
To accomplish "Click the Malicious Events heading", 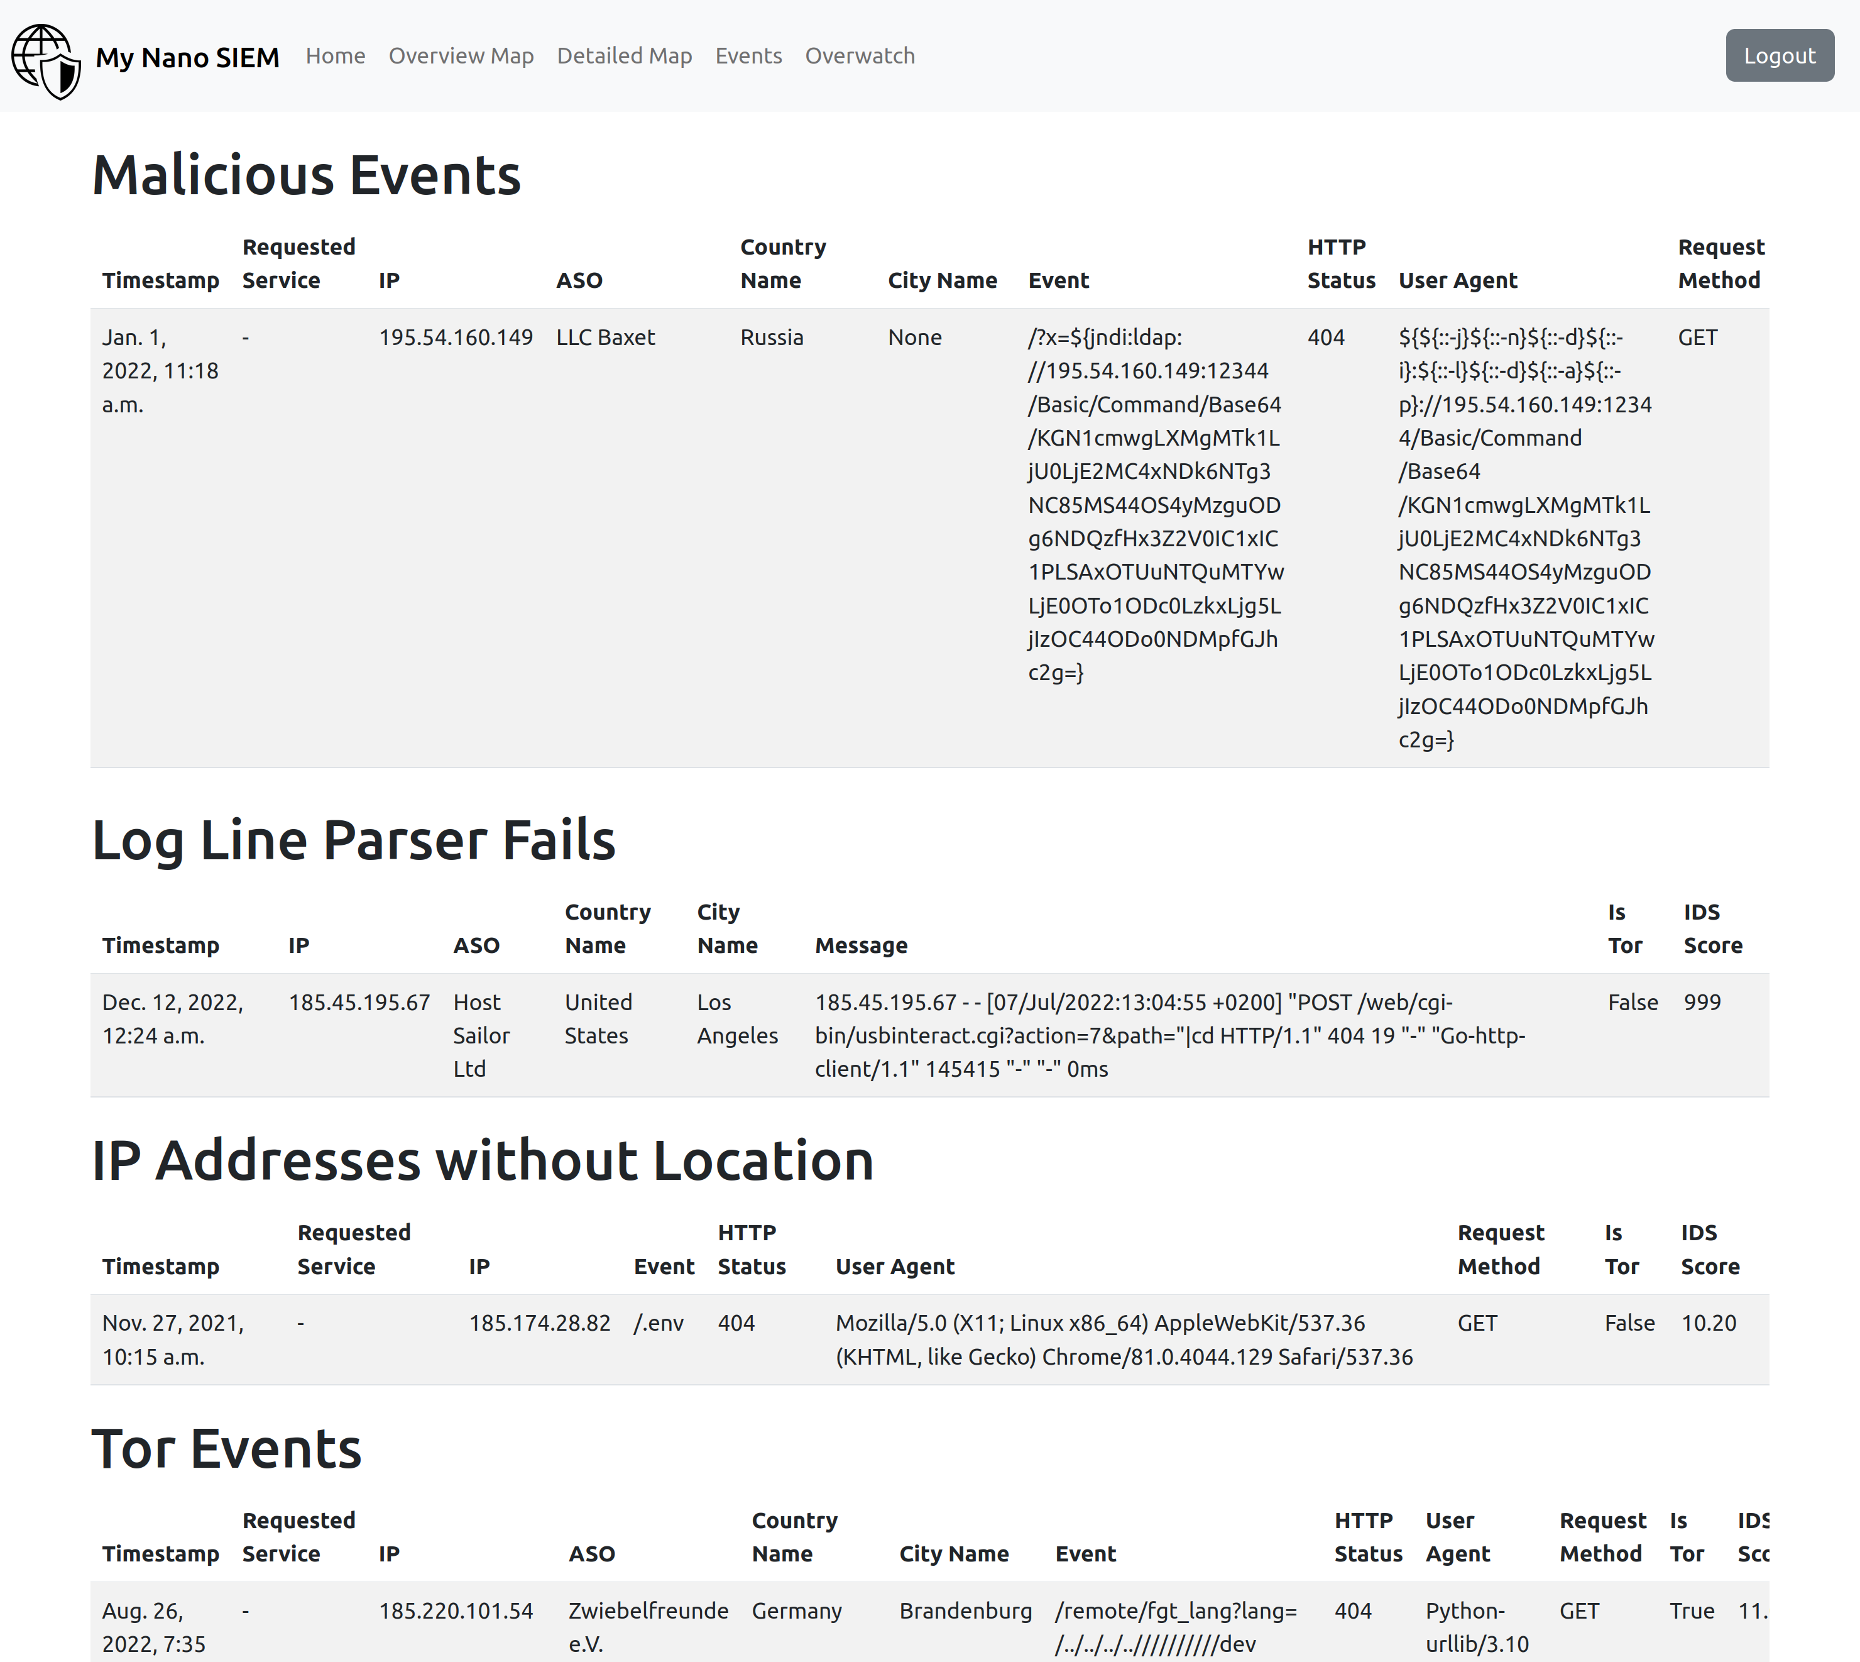I will [307, 175].
